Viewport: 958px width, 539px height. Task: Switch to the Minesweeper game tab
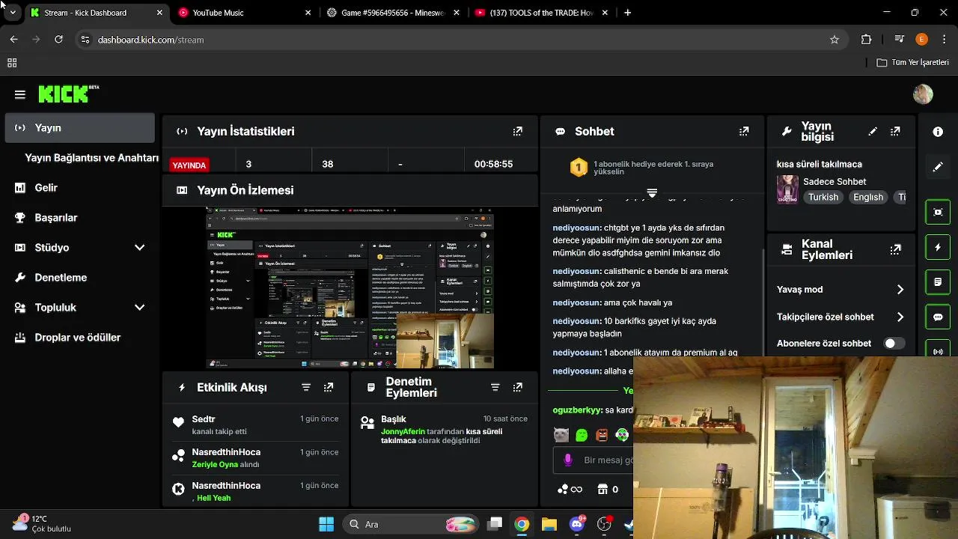point(393,13)
